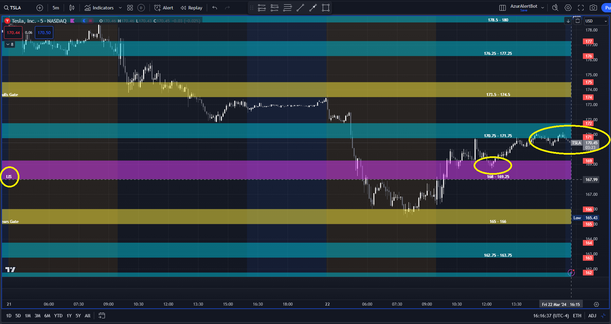Select the first horizontal line drawing tool

tap(262, 8)
